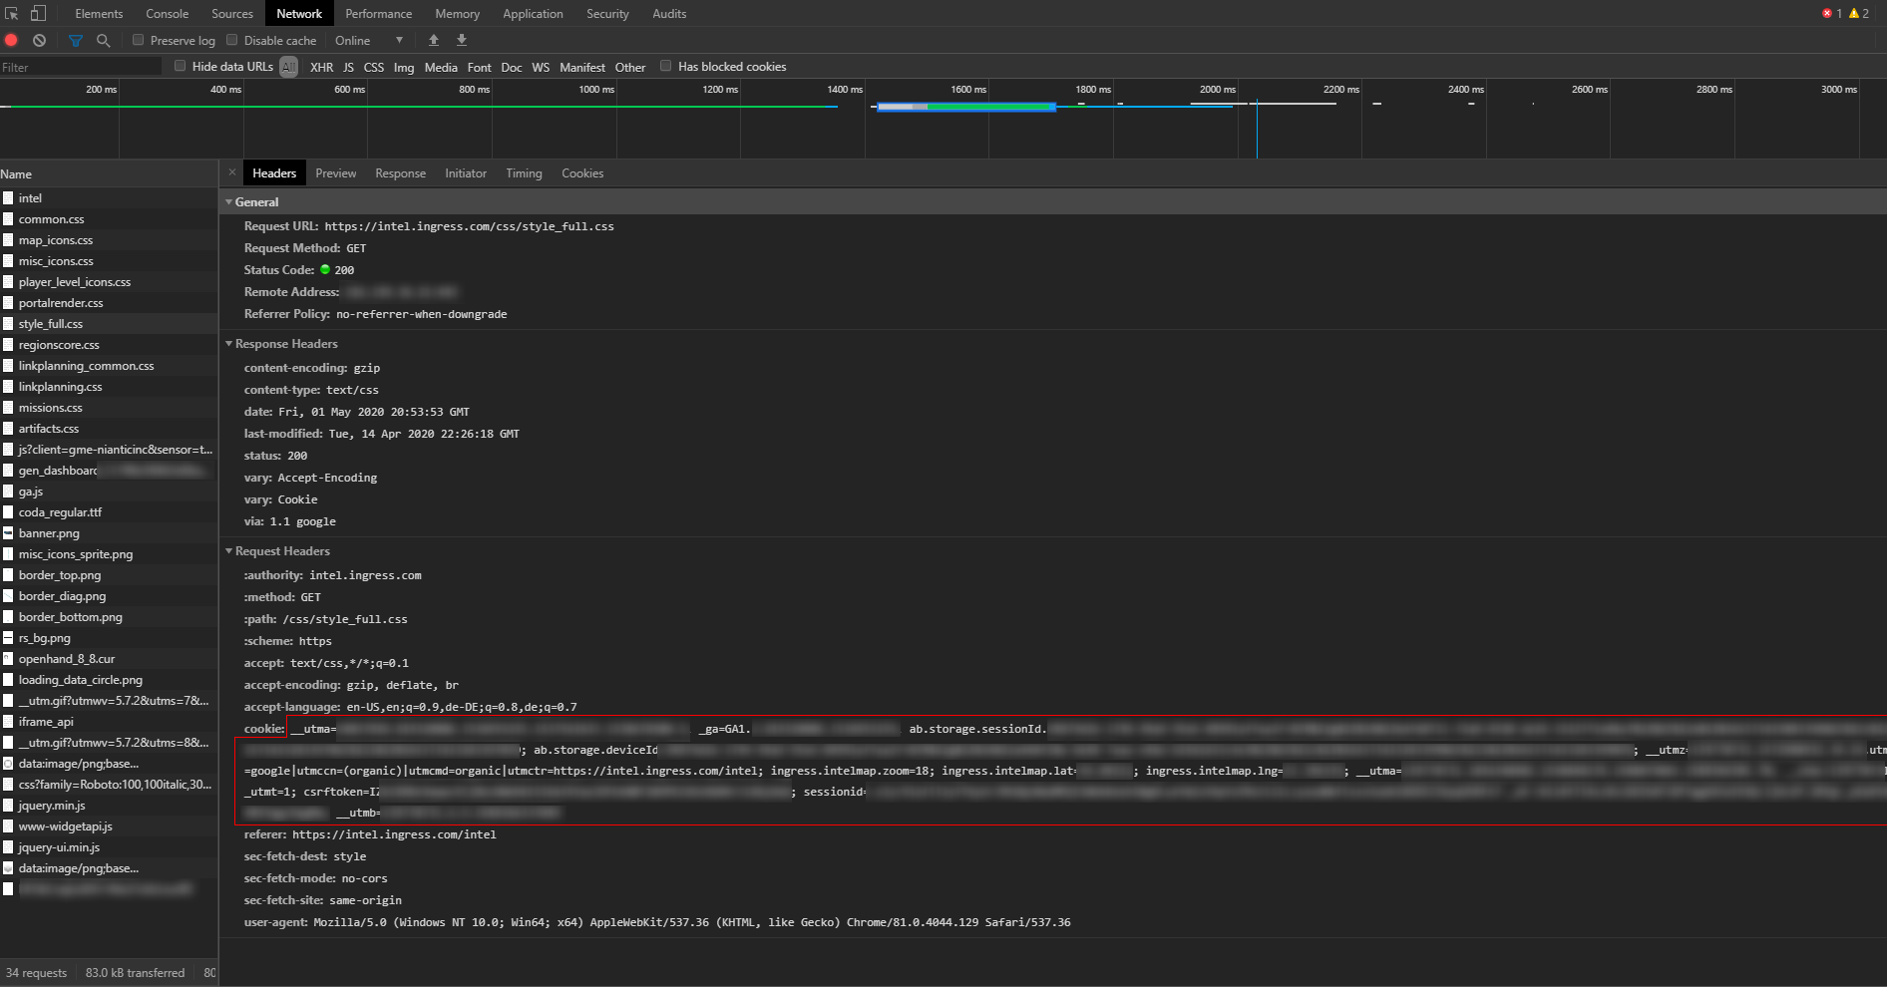Open the Memory panel
This screenshot has height=987, width=1887.
[457, 13]
